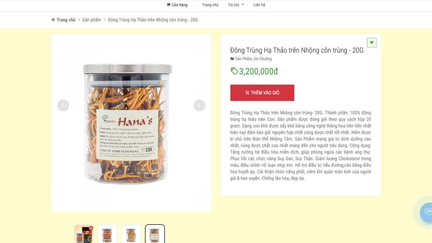Select the fourth highlighted jar thumbnail
Viewport: 432px width, 243px height.
[155, 234]
